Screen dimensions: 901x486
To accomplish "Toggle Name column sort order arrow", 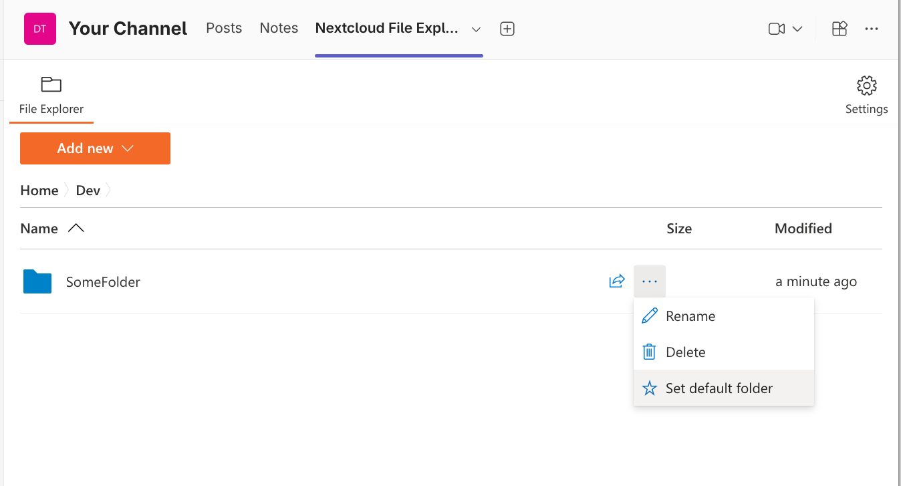I will point(76,229).
